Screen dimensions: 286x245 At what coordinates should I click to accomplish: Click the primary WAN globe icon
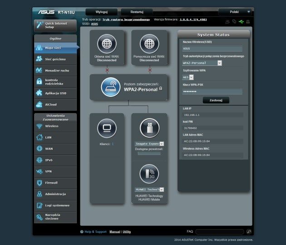point(107,44)
